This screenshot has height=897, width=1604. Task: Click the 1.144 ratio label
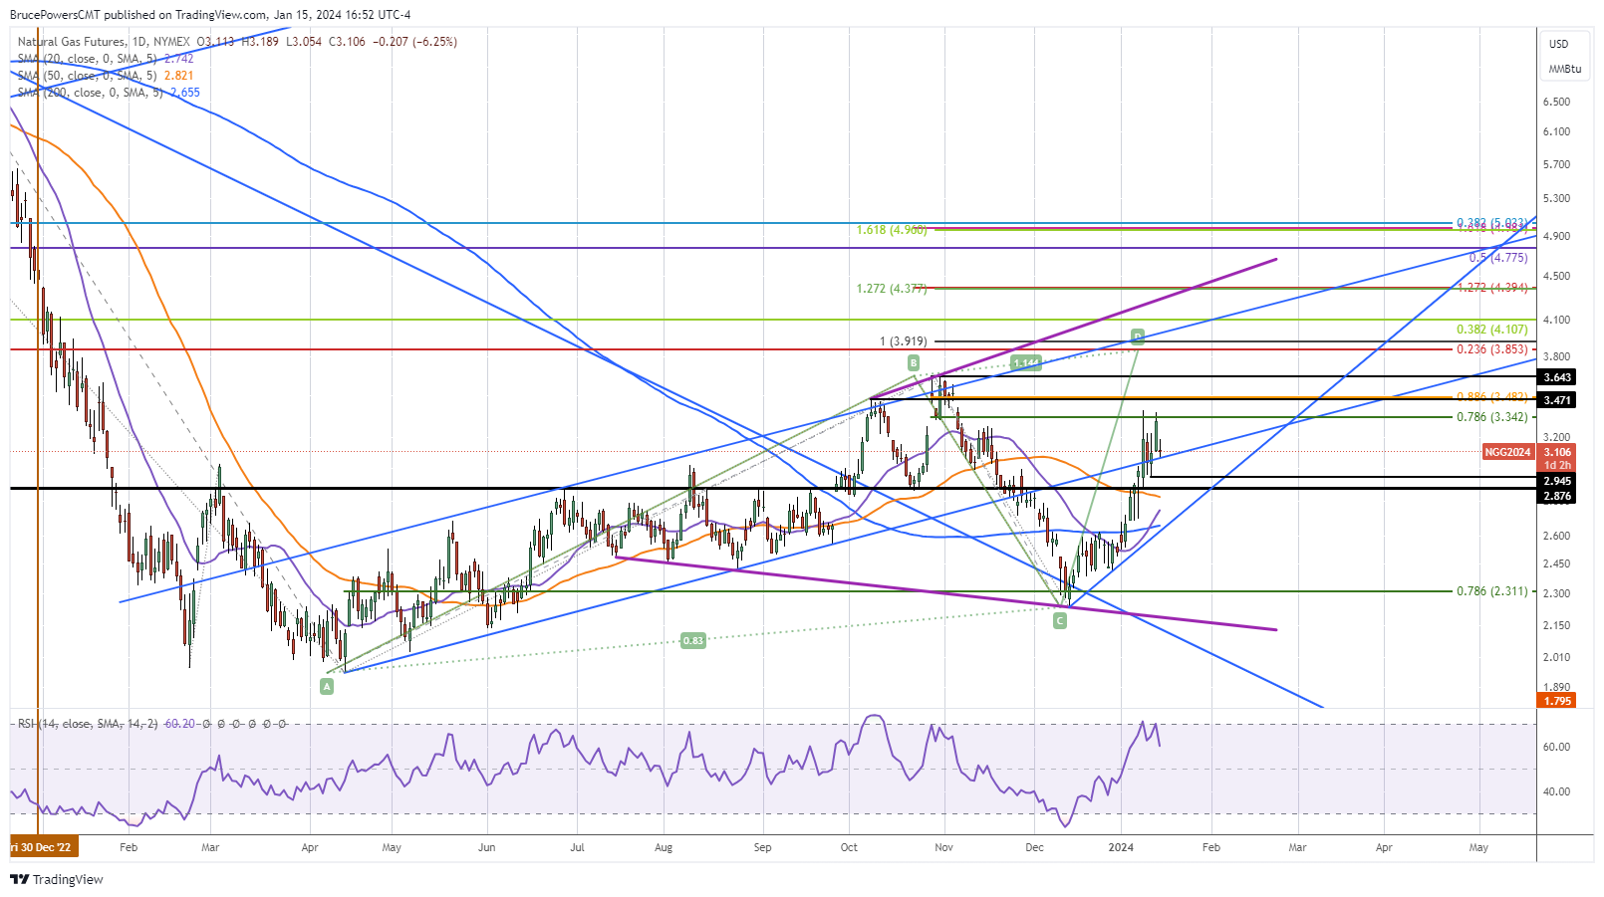click(1026, 362)
